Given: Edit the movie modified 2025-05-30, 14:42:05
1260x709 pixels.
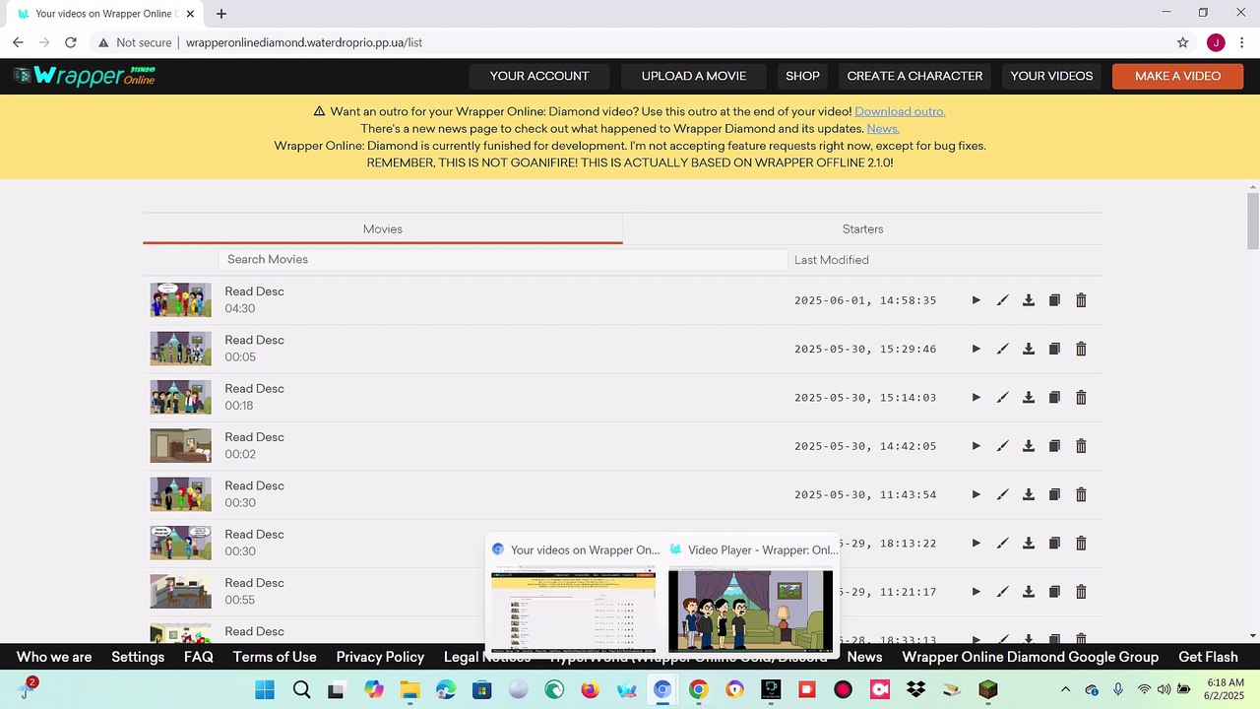Looking at the screenshot, I should (1002, 446).
